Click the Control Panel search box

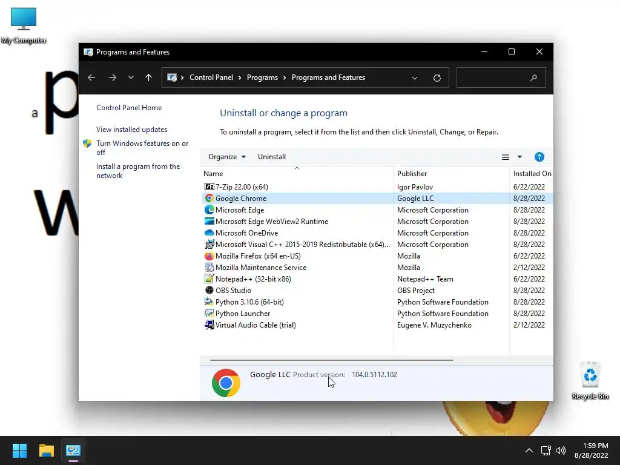pyautogui.click(x=501, y=77)
